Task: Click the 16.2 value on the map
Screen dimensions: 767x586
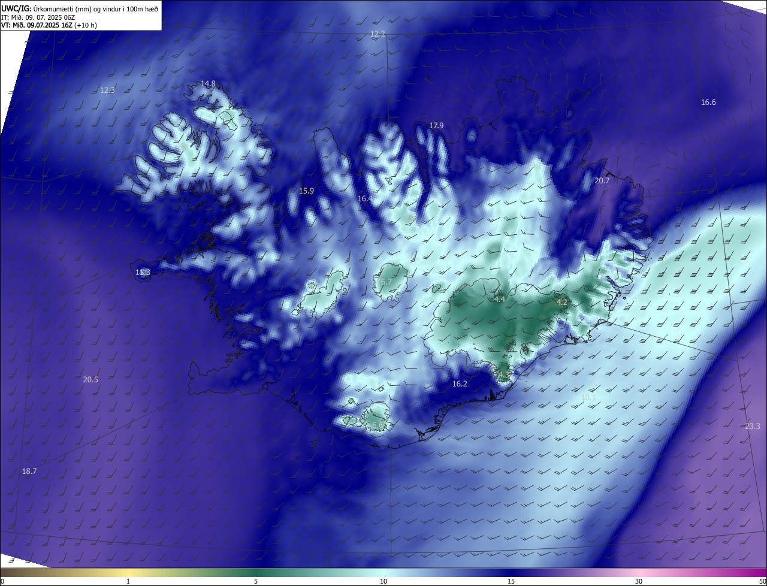Action: click(460, 383)
